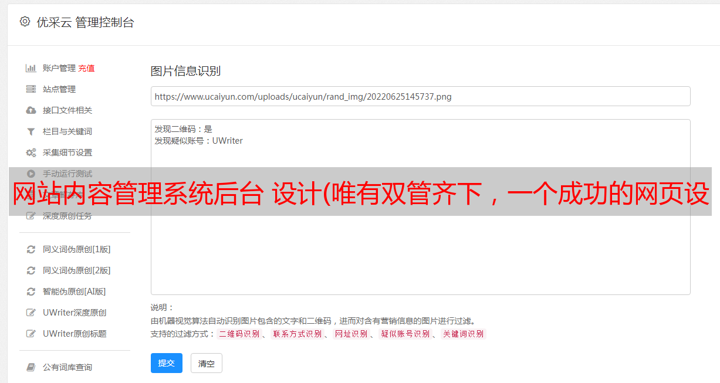Select 栏目与关键词 in the sidebar
The width and height of the screenshot is (720, 383).
pyautogui.click(x=67, y=131)
